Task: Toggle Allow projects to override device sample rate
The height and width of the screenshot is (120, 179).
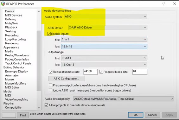Action: [x=46, y=105]
